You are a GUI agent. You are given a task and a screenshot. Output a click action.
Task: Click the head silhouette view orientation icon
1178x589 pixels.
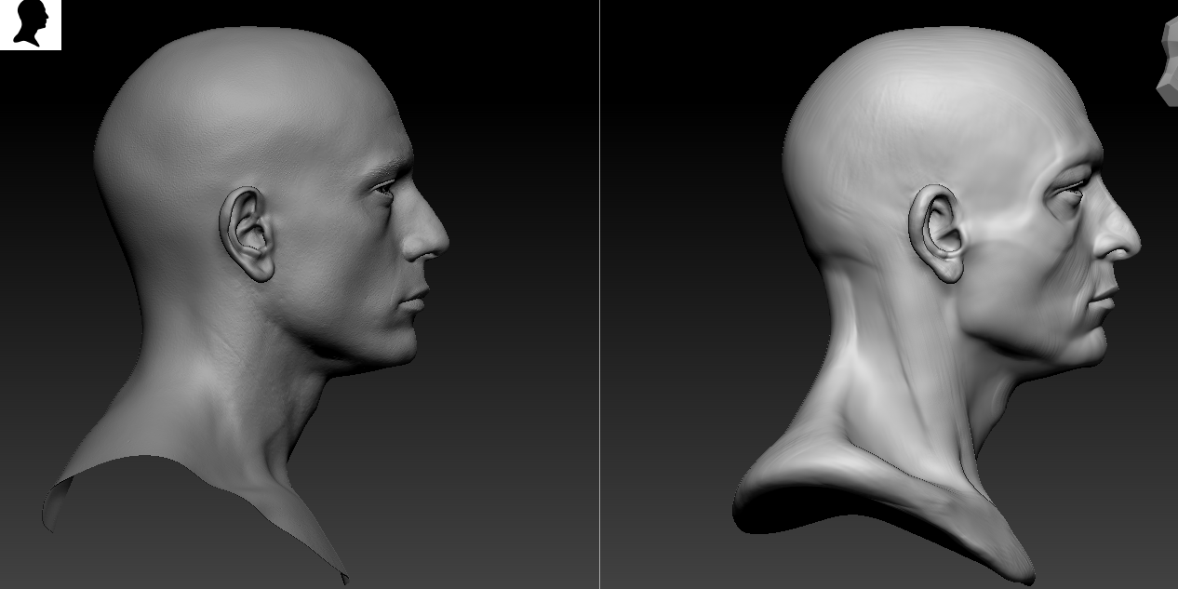(x=30, y=24)
